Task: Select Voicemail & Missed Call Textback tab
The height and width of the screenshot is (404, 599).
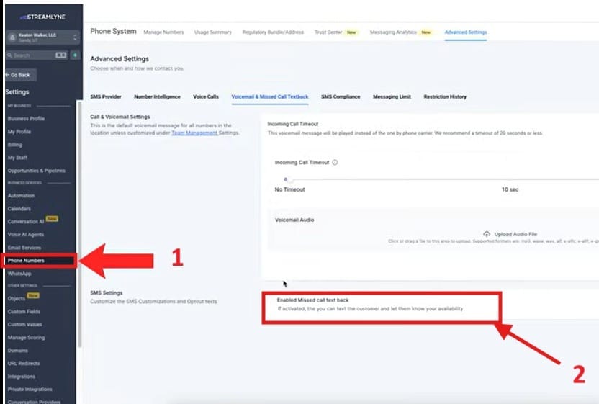Action: (x=270, y=96)
